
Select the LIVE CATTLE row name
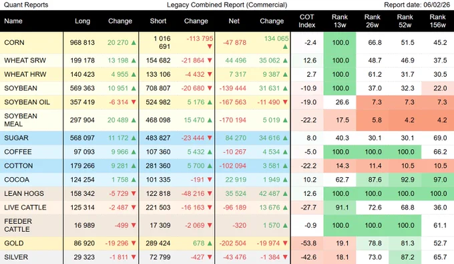click(25, 207)
